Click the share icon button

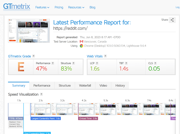coord(172,20)
